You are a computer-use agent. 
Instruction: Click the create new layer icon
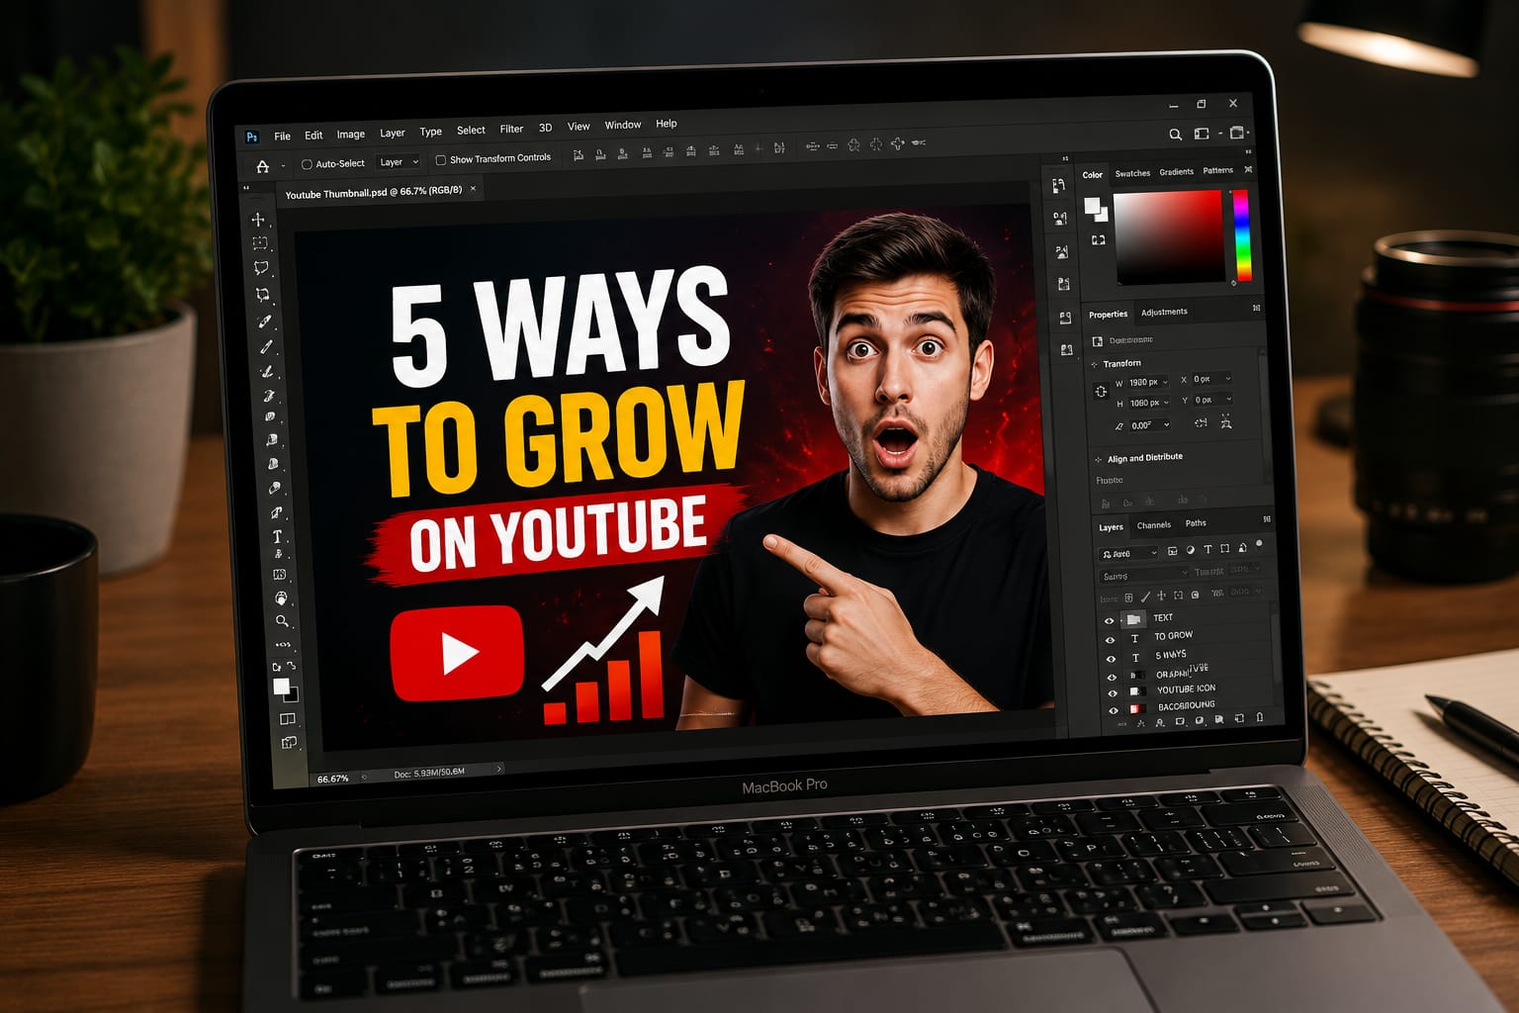click(x=1239, y=718)
